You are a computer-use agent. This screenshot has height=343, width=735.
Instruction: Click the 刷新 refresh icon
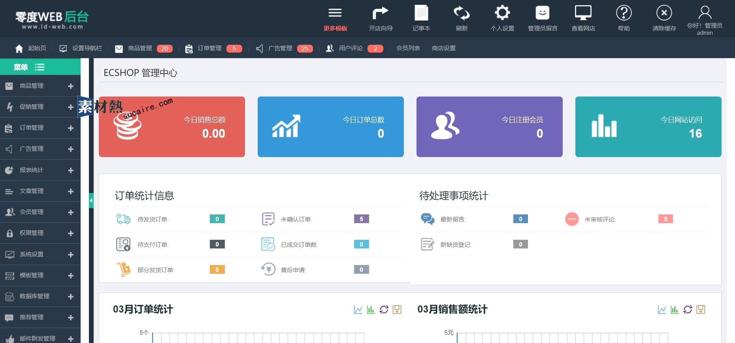click(462, 13)
